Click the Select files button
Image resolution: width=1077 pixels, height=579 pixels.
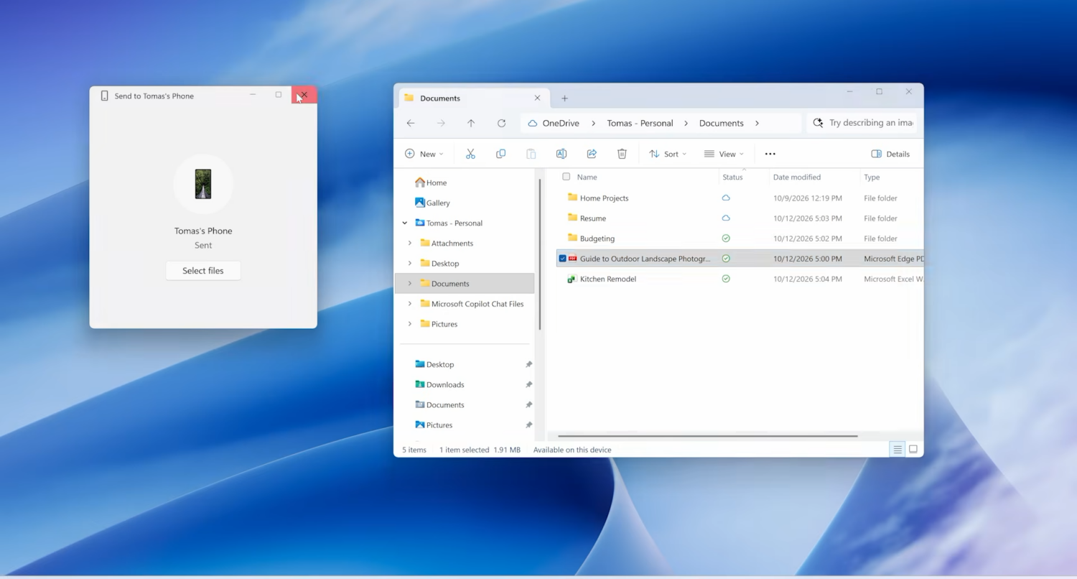(203, 271)
